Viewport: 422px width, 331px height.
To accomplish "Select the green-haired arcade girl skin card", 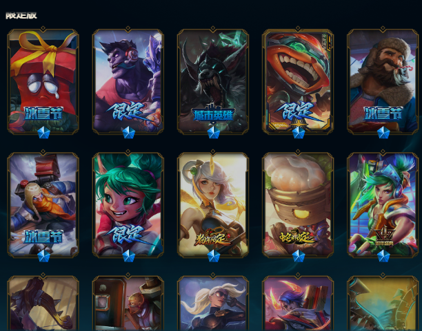I will (x=383, y=205).
